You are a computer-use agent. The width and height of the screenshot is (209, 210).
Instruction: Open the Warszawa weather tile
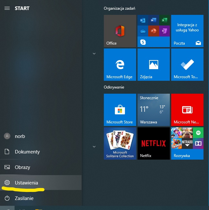[x=154, y=110]
